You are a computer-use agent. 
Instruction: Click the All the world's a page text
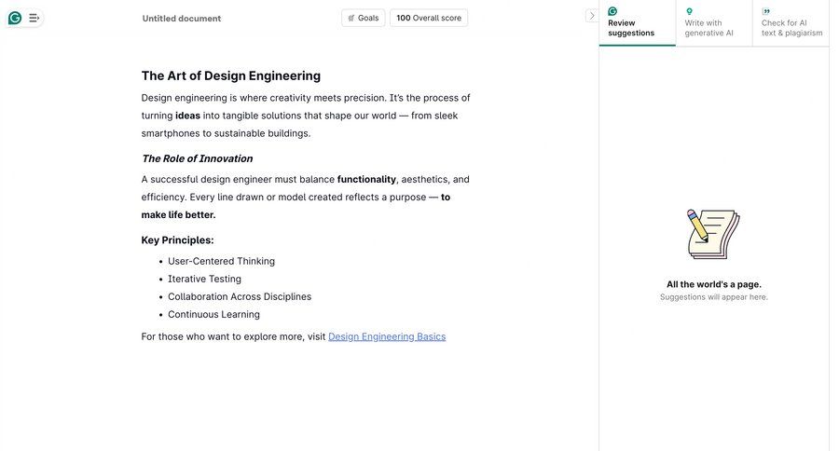[x=714, y=284]
